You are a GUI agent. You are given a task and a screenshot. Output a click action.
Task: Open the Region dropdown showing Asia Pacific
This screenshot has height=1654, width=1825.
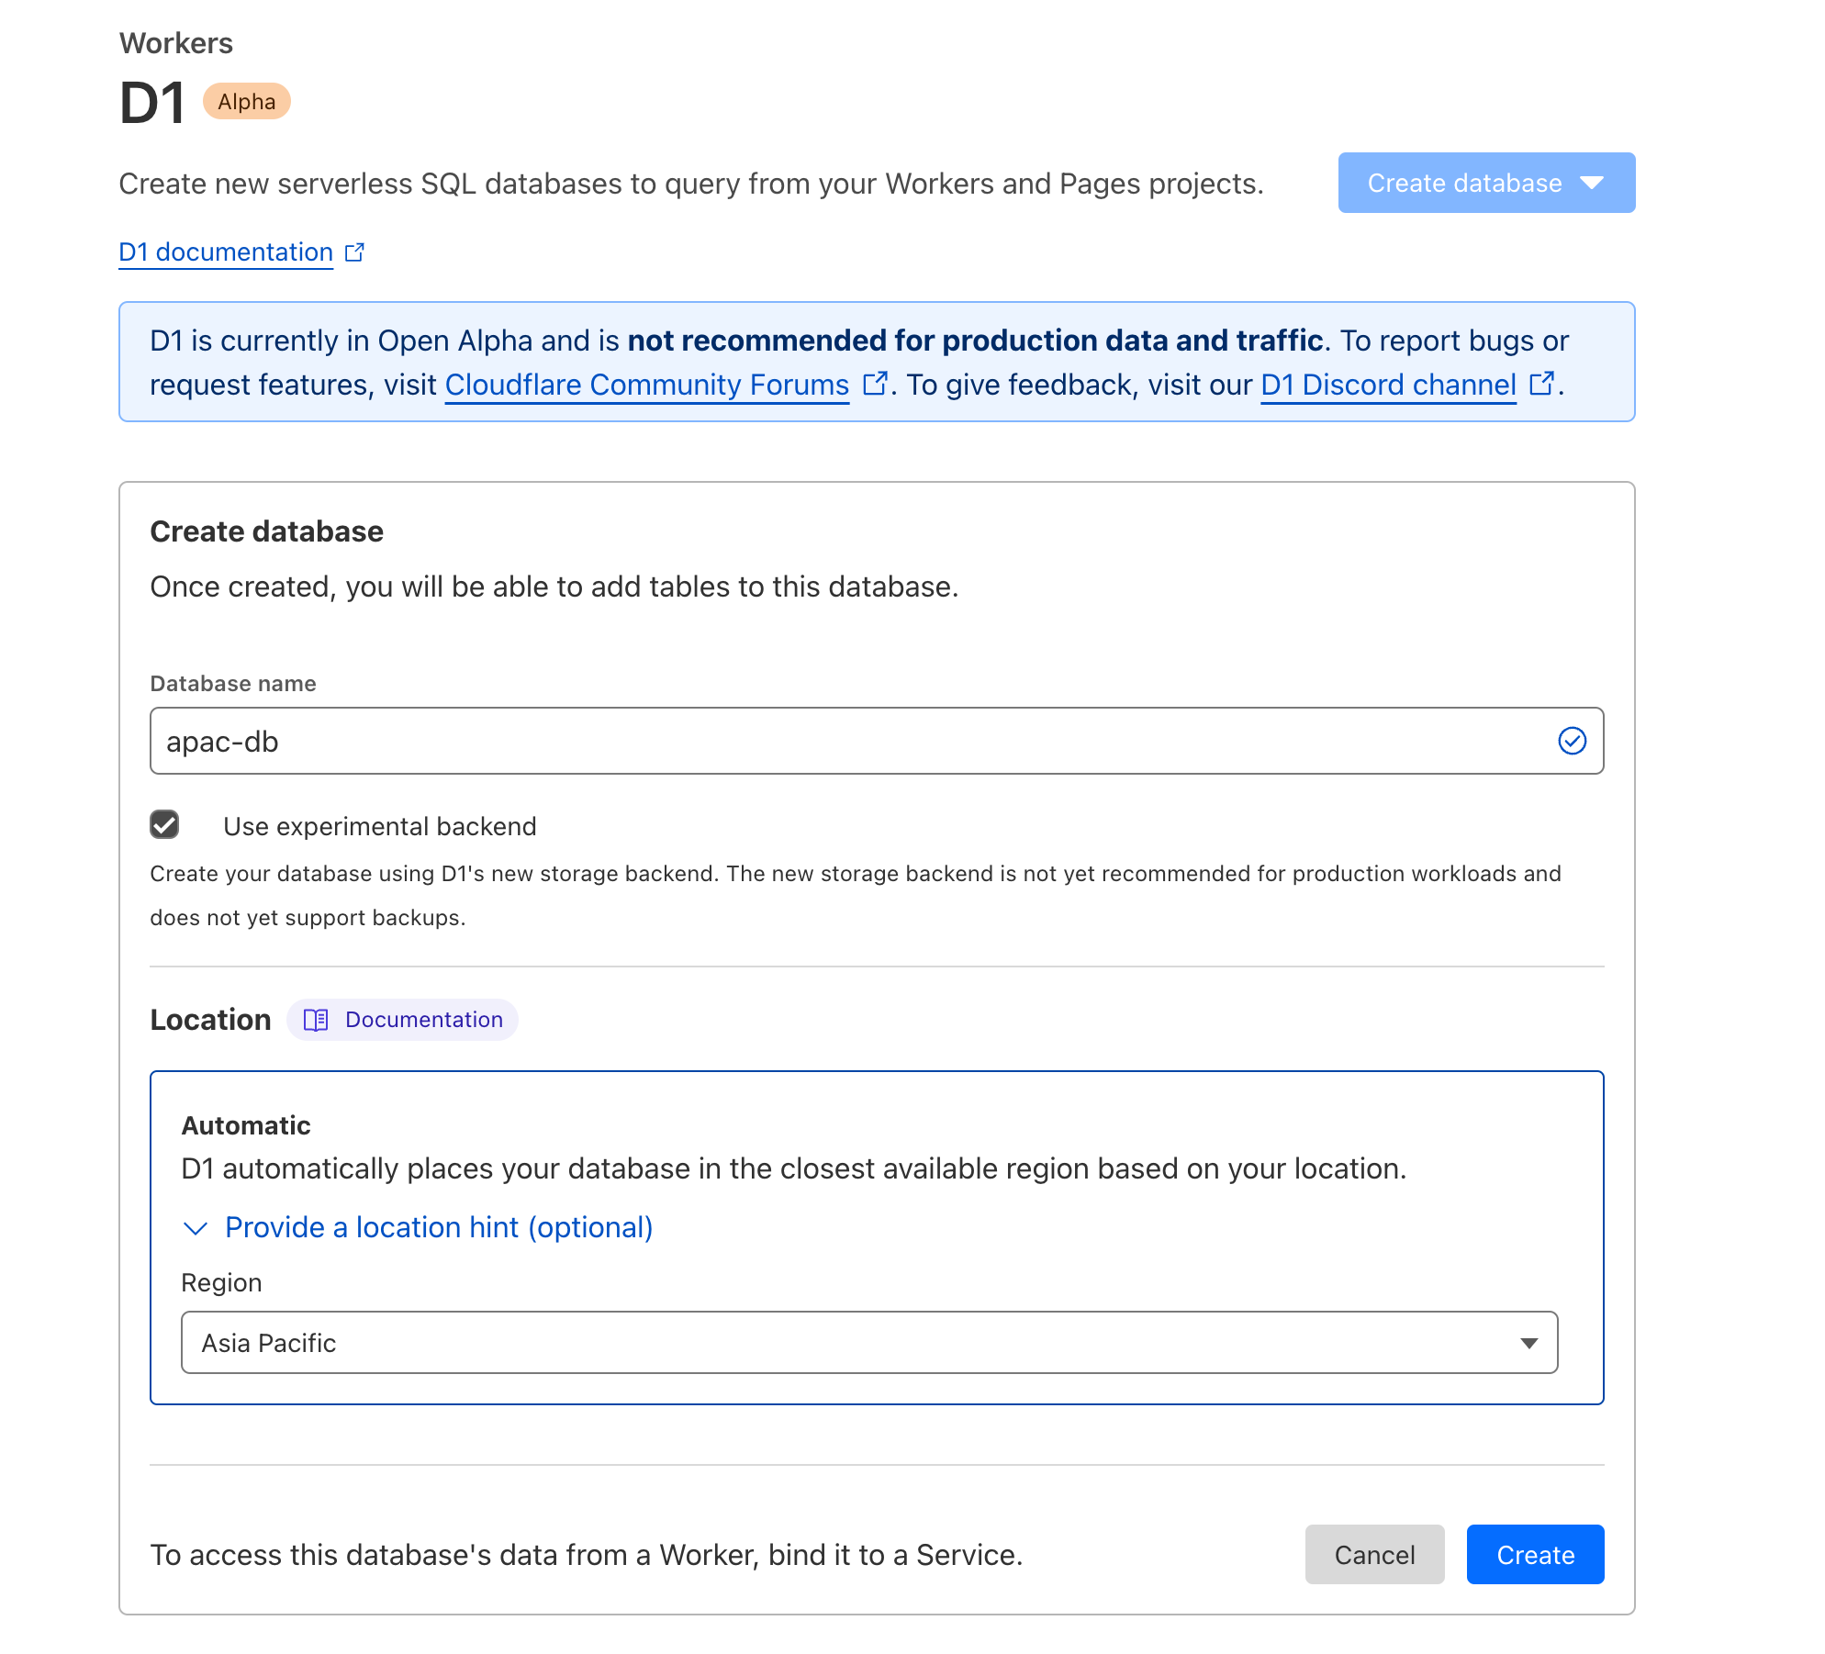pyautogui.click(x=868, y=1342)
